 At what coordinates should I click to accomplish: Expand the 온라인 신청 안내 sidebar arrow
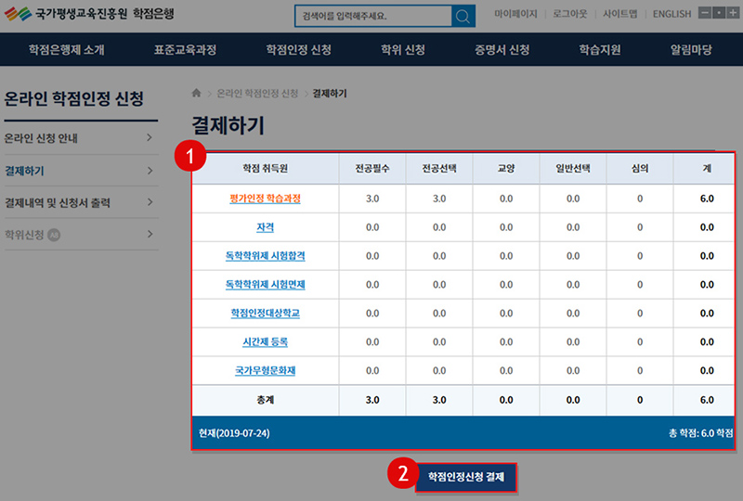coord(150,139)
